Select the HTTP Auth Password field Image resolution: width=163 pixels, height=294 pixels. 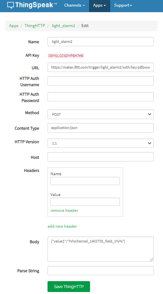click(x=101, y=97)
